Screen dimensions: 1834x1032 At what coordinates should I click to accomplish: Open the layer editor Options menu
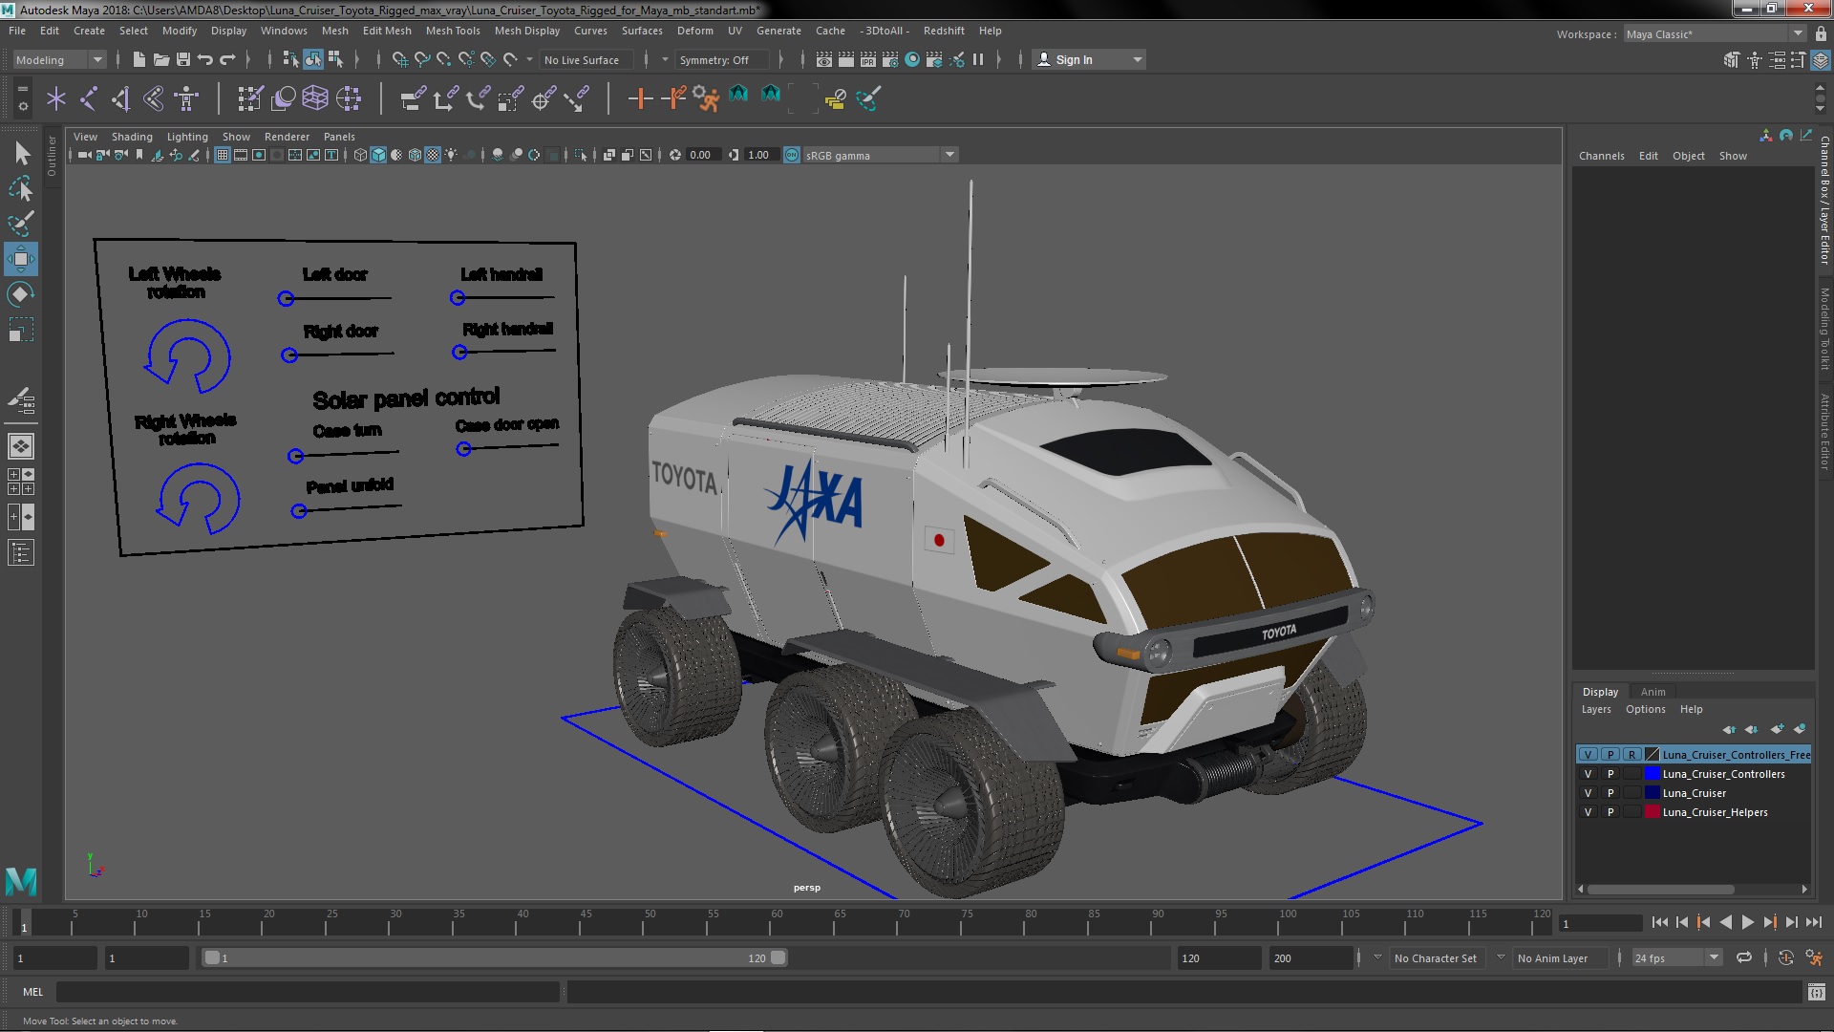pos(1645,709)
